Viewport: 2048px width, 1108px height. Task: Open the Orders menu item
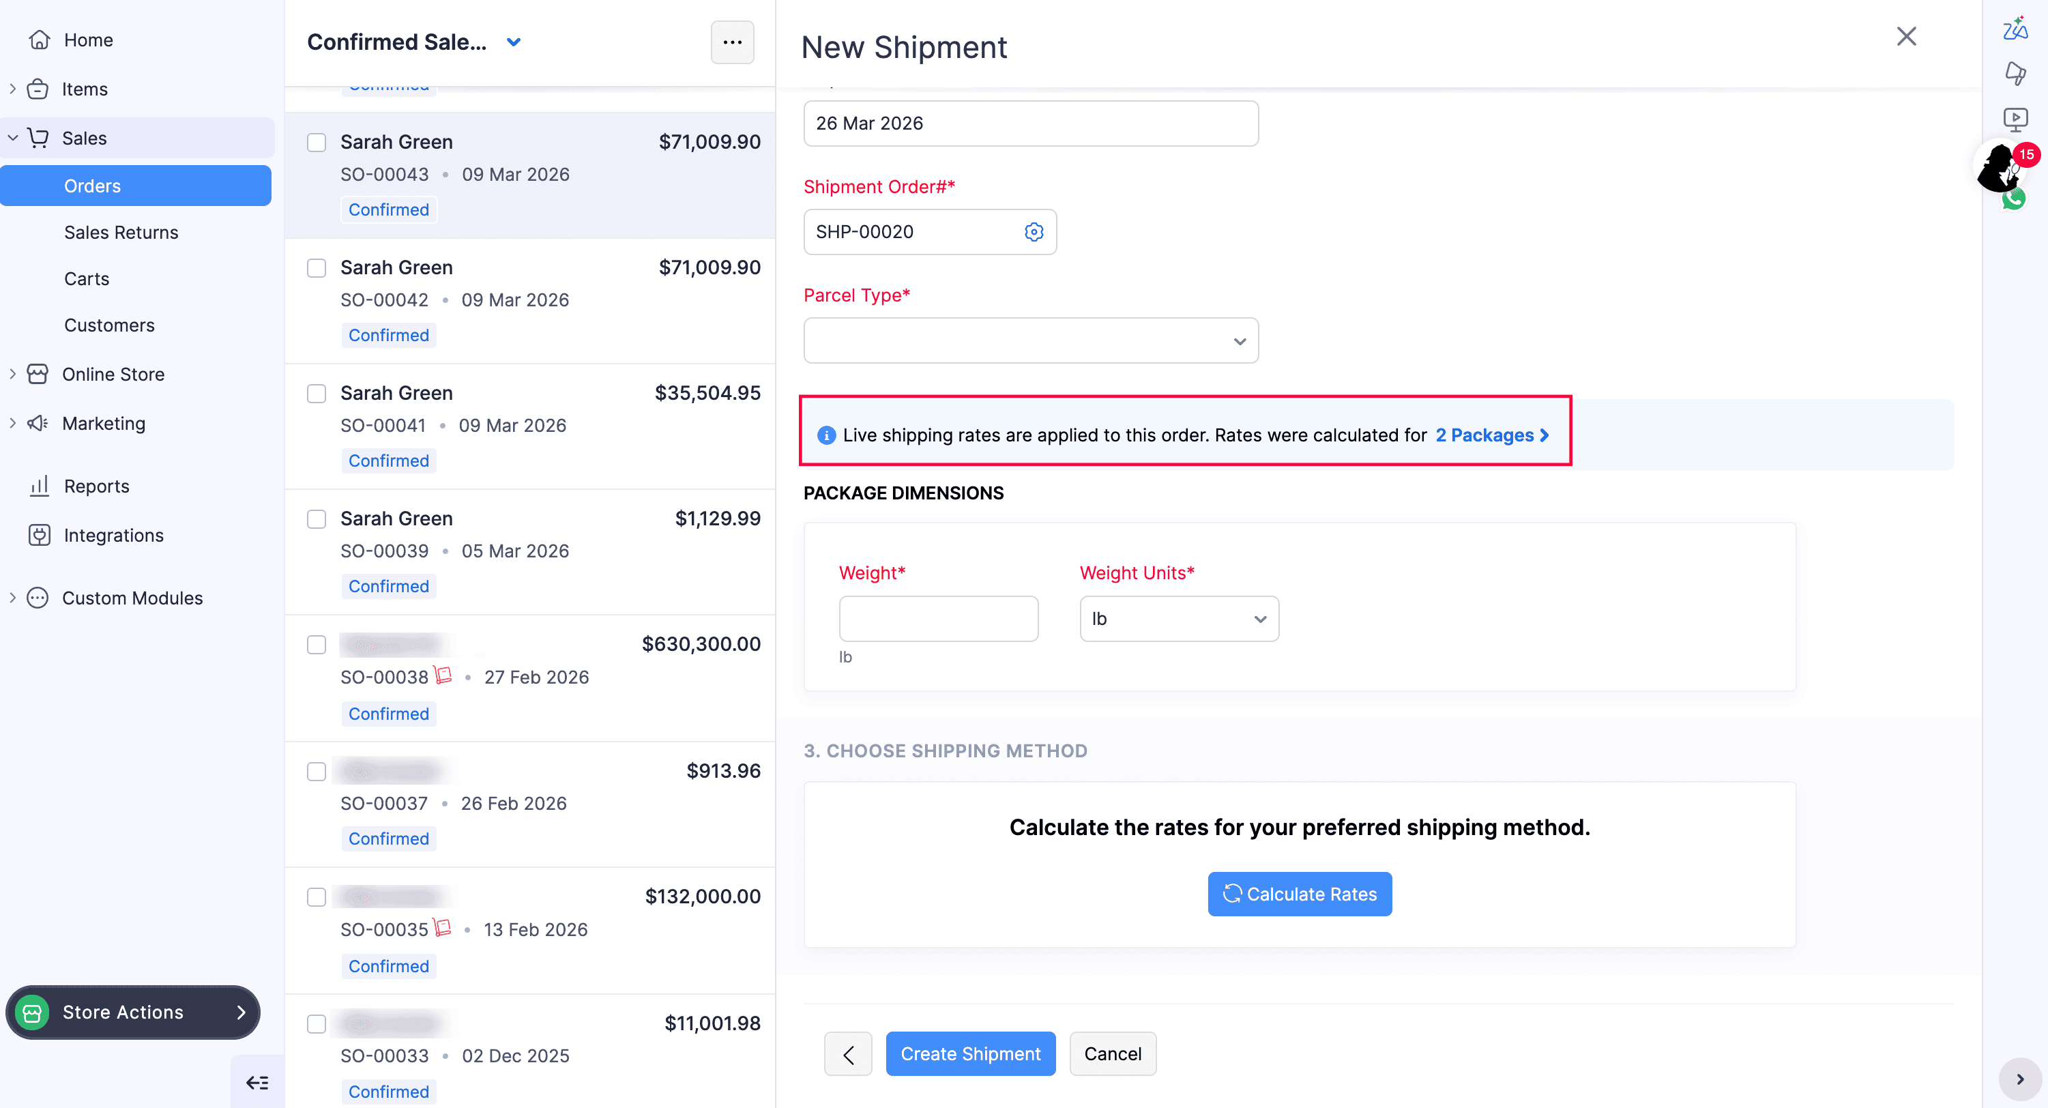pyautogui.click(x=136, y=186)
